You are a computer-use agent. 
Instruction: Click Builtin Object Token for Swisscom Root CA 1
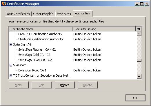(87, 70)
